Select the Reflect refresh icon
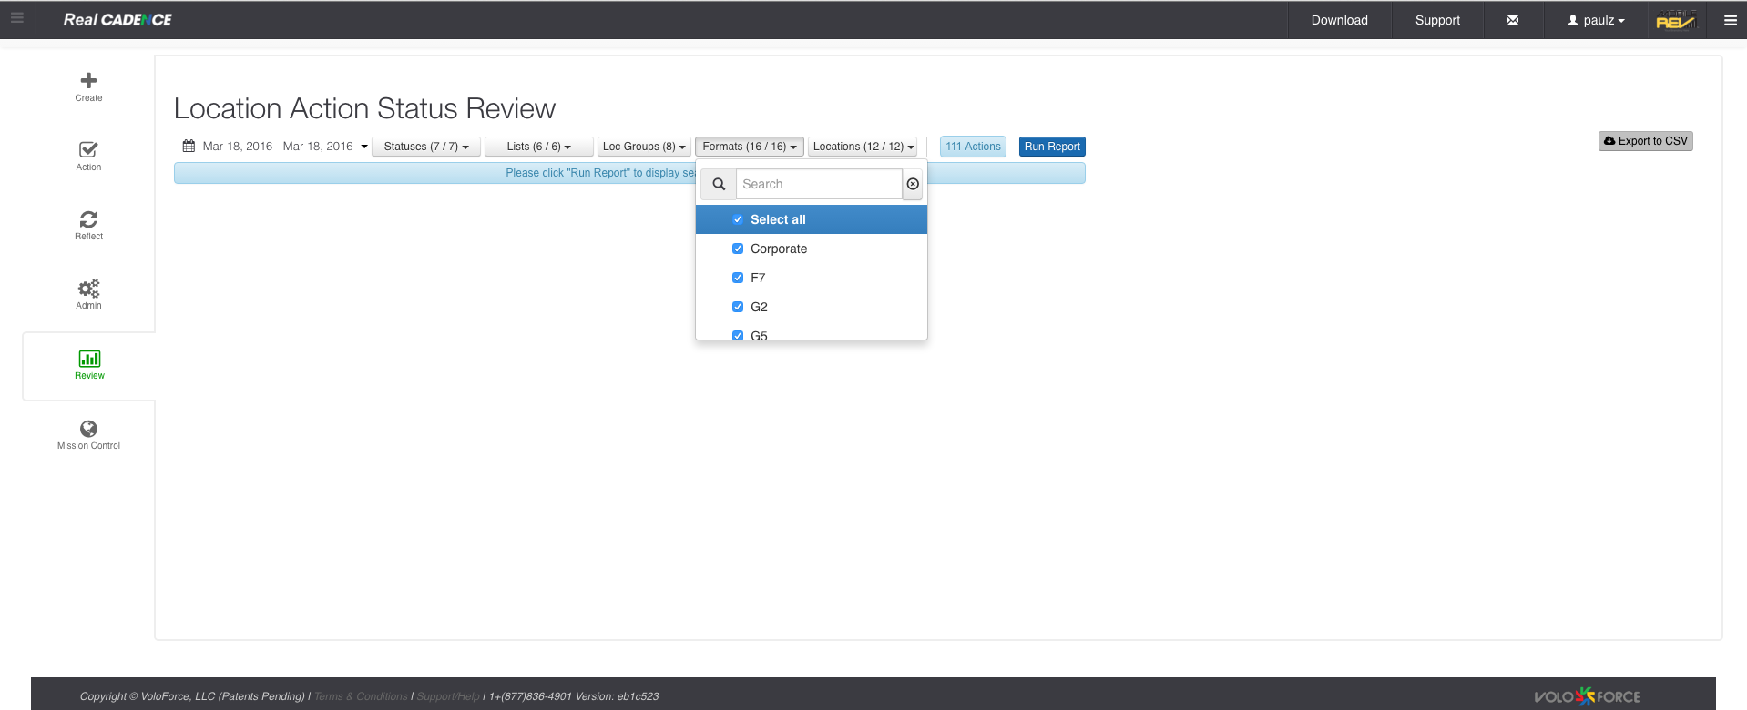 88,219
